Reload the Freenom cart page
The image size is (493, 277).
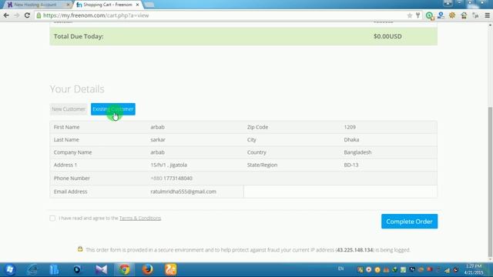pyautogui.click(x=27, y=15)
